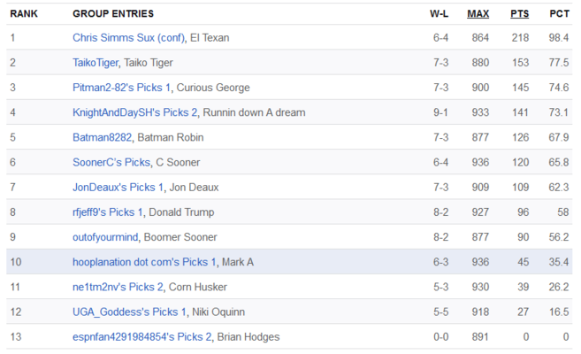Sort table by PTS column header

[519, 13]
